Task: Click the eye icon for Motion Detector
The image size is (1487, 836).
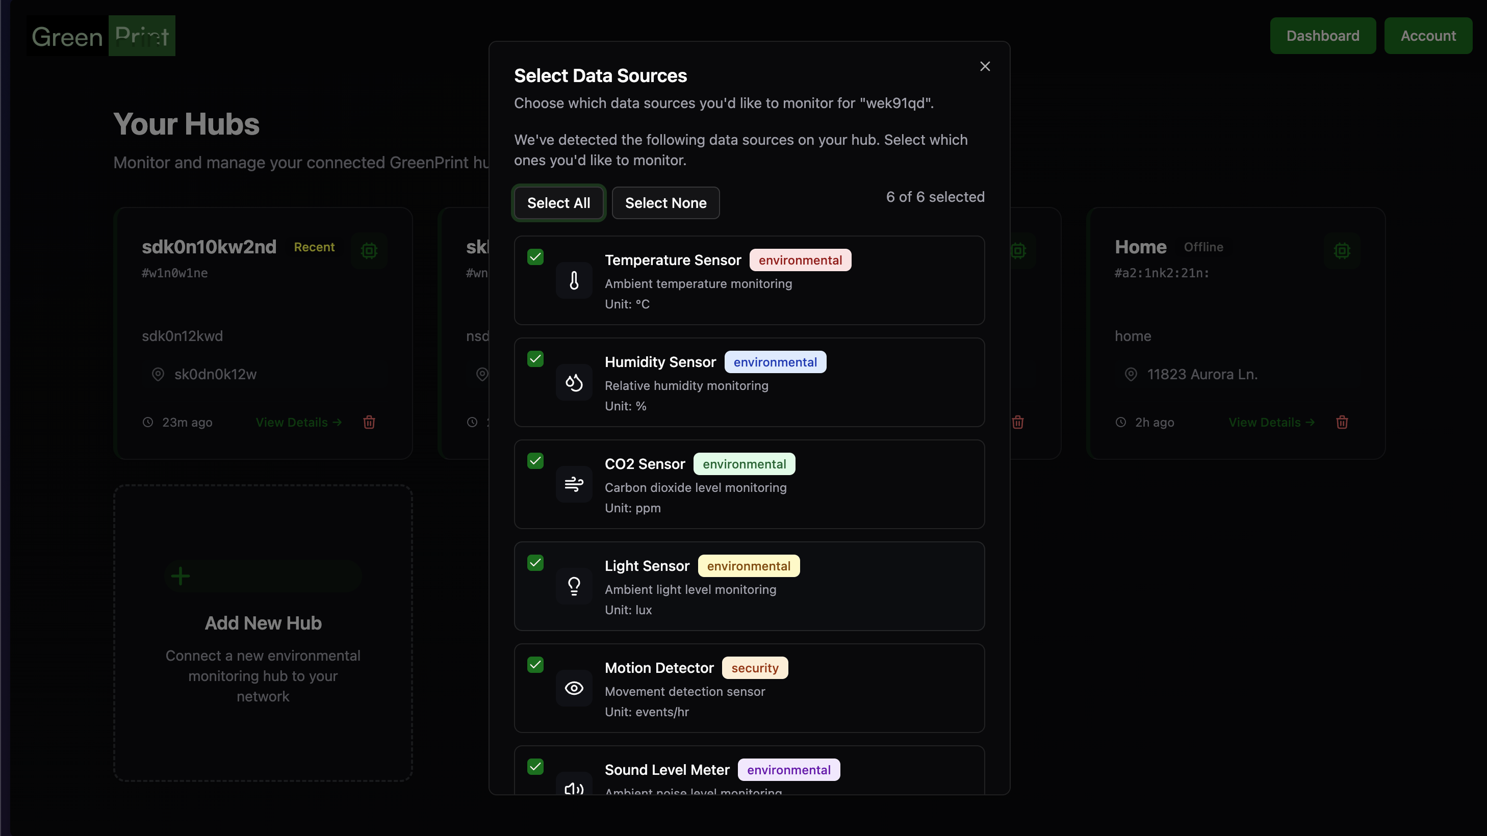Action: pyautogui.click(x=574, y=688)
